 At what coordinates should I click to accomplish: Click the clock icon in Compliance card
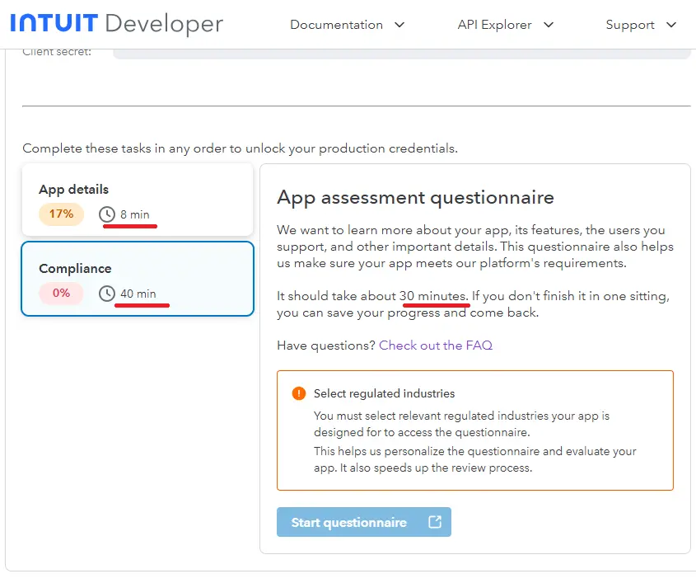107,294
